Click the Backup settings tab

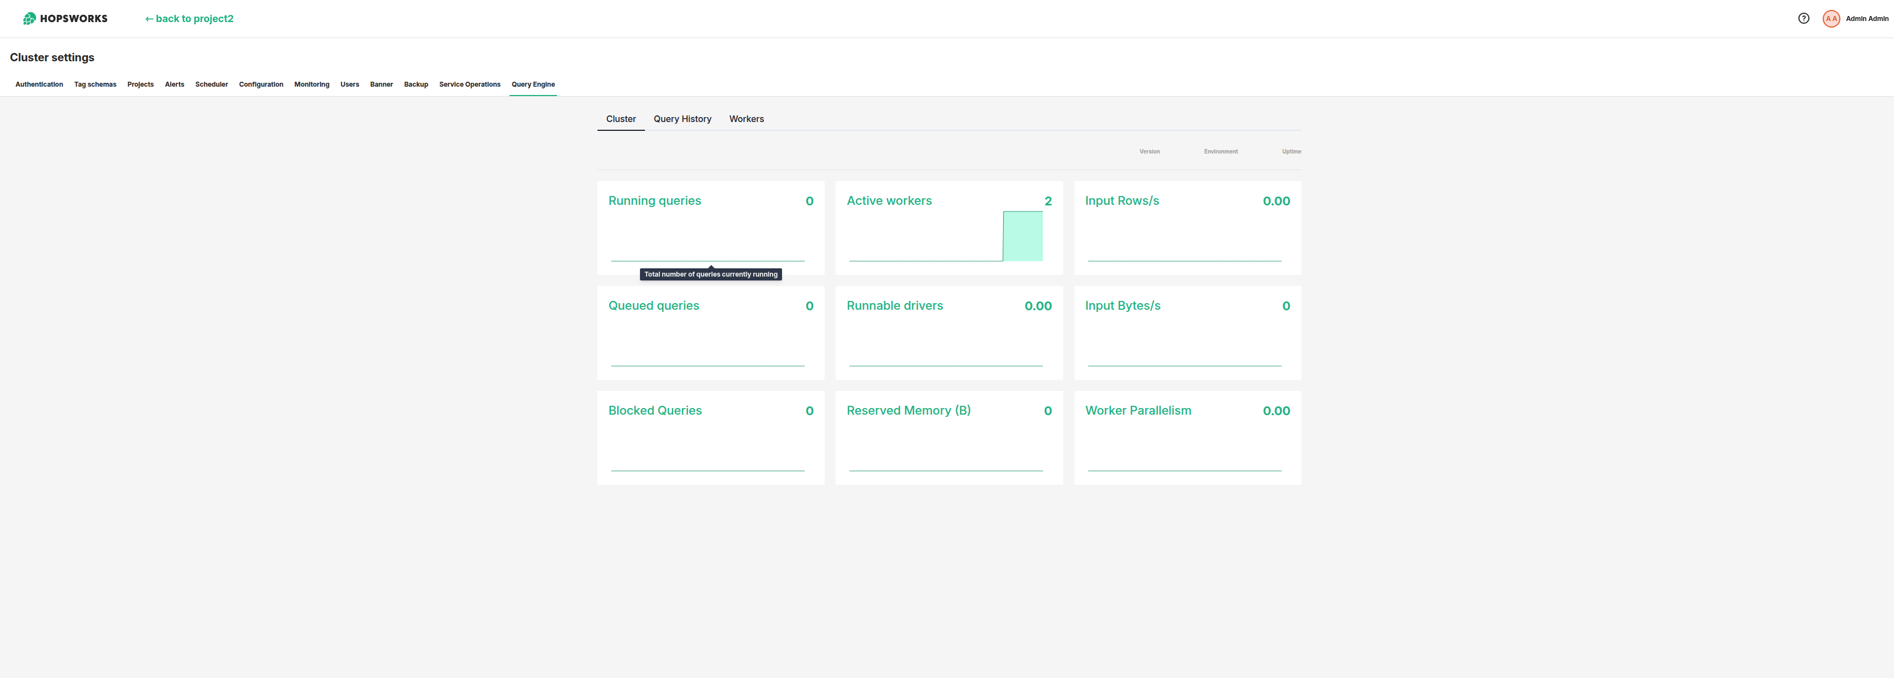pyautogui.click(x=416, y=84)
